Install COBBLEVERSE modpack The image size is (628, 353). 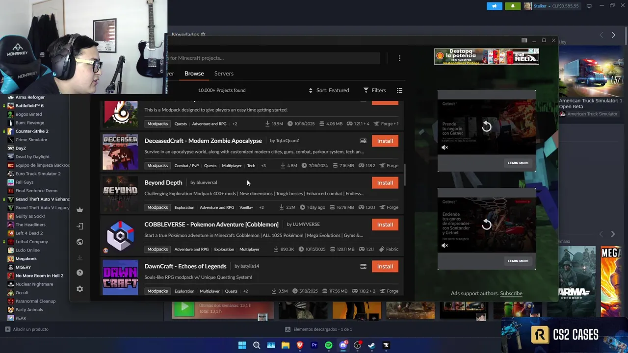385,225
